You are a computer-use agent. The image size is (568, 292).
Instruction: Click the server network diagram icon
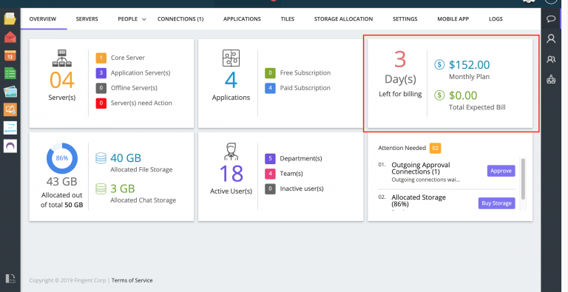[x=61, y=58]
